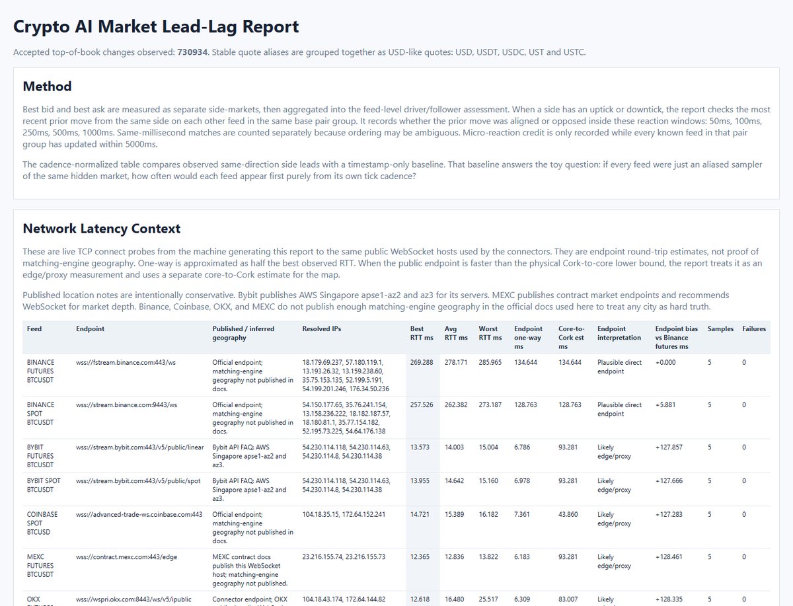This screenshot has width=793, height=606.
Task: Click the +127.857 bias value
Action: pos(669,447)
